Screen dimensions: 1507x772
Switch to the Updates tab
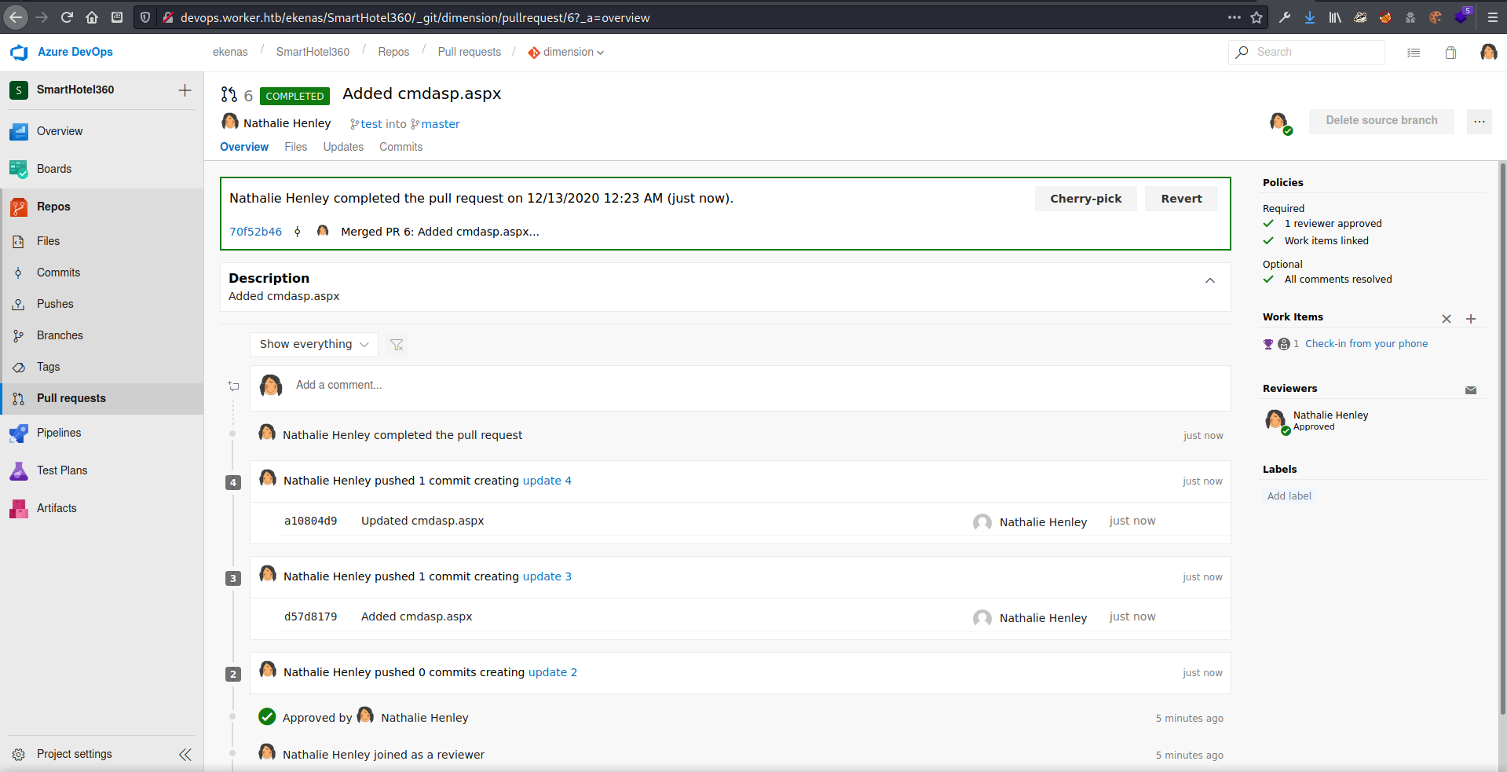click(343, 147)
